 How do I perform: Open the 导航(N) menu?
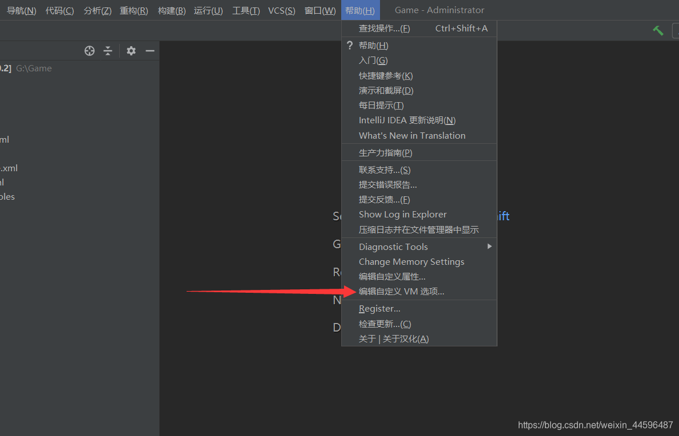(x=21, y=10)
